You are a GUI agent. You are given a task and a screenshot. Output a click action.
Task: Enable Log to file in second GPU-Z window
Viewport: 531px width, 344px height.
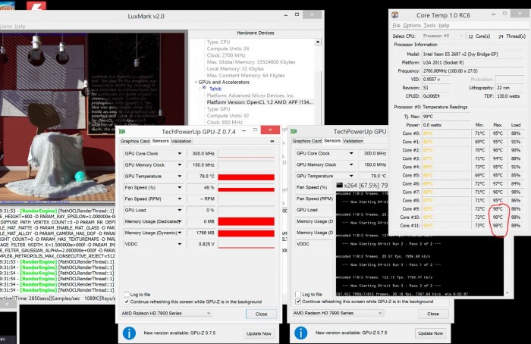click(298, 294)
